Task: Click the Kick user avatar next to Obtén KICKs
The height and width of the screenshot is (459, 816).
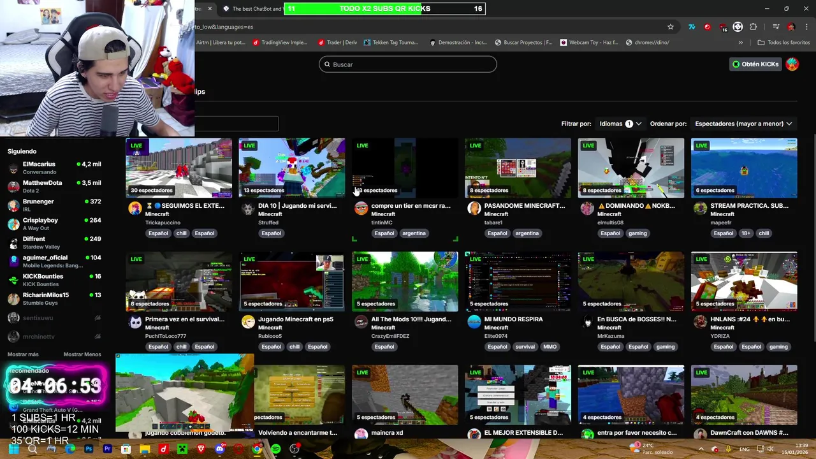Action: 792,64
